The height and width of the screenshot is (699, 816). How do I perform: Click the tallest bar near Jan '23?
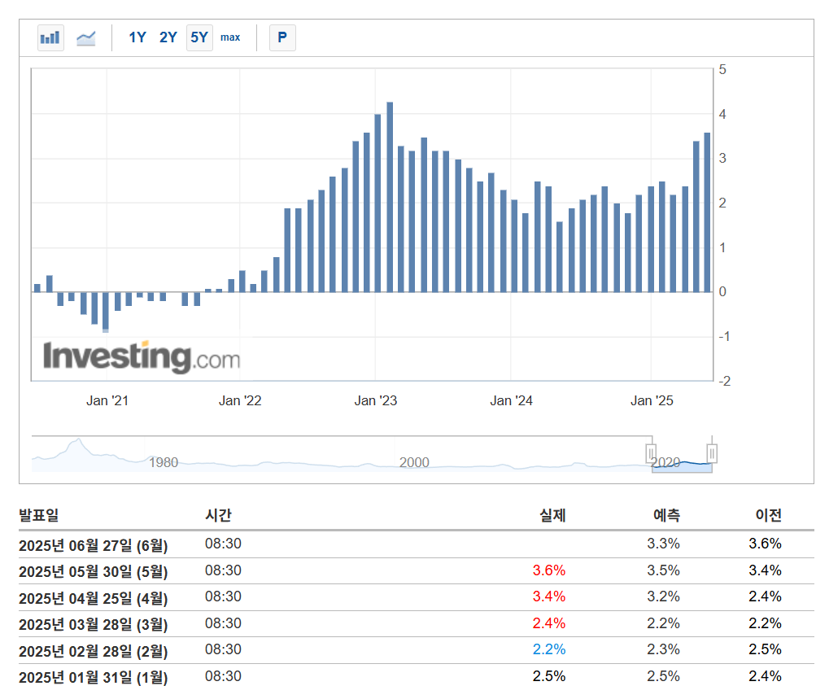click(390, 197)
